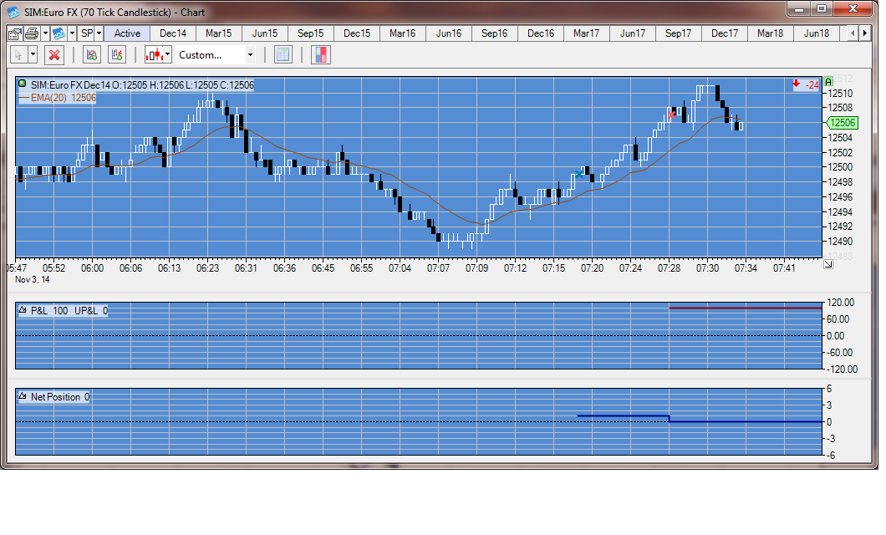886x535 pixels.
Task: Toggle the green A auto-scale button
Action: 828,81
